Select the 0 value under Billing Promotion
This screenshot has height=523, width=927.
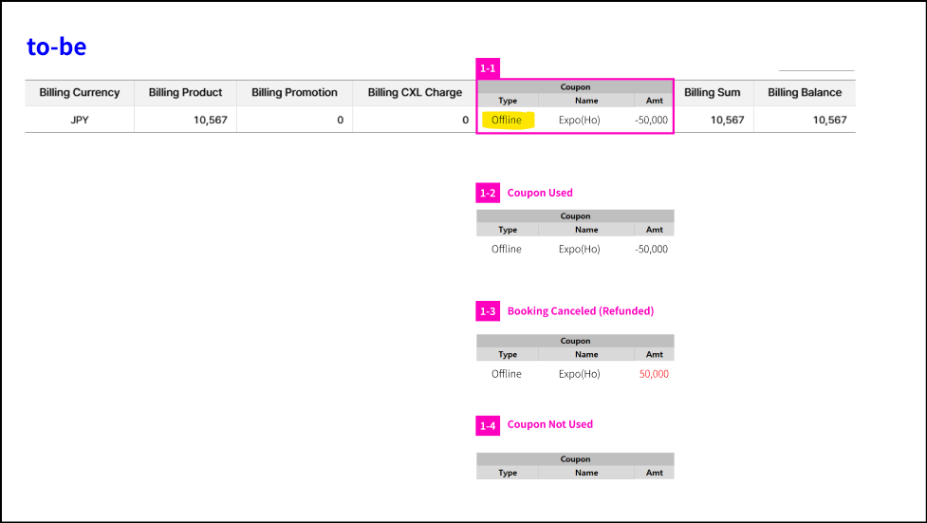click(340, 121)
